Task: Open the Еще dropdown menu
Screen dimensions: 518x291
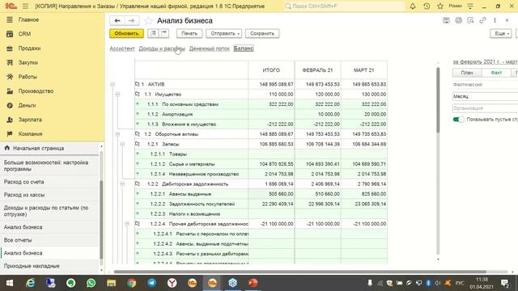Action: (x=501, y=33)
